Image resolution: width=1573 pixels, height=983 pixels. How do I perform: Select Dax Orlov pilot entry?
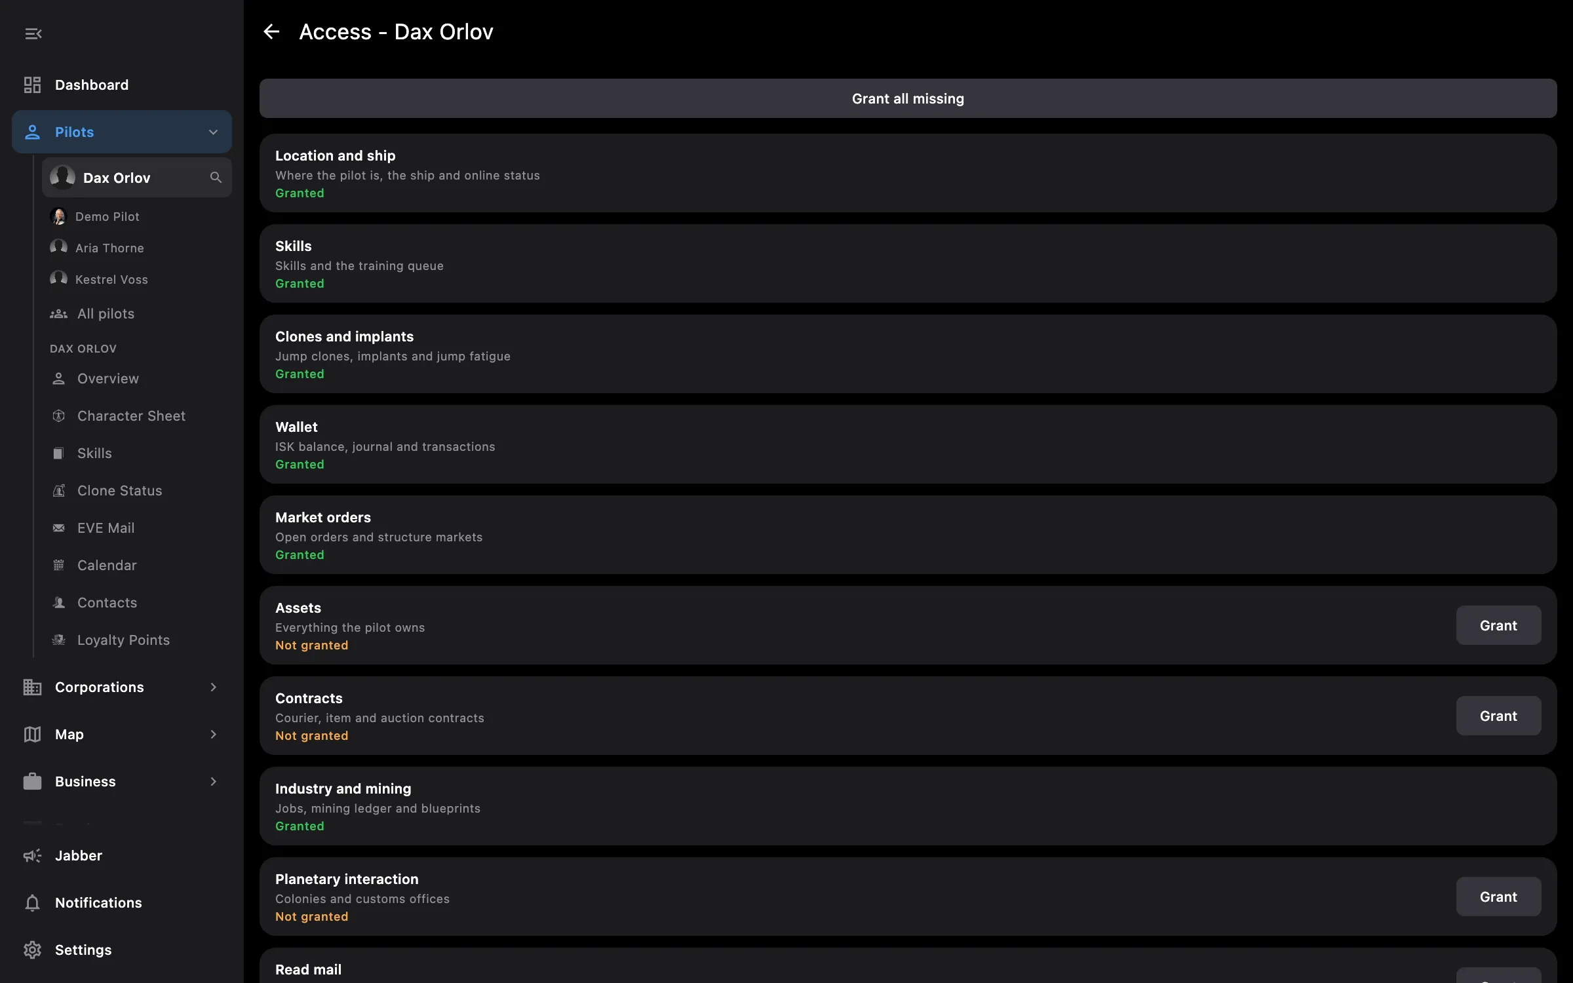point(137,178)
